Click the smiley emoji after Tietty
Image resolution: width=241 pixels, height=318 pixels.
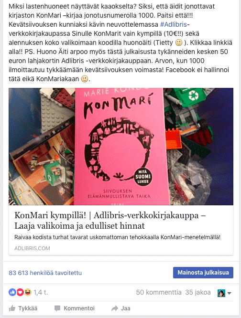[x=179, y=43]
